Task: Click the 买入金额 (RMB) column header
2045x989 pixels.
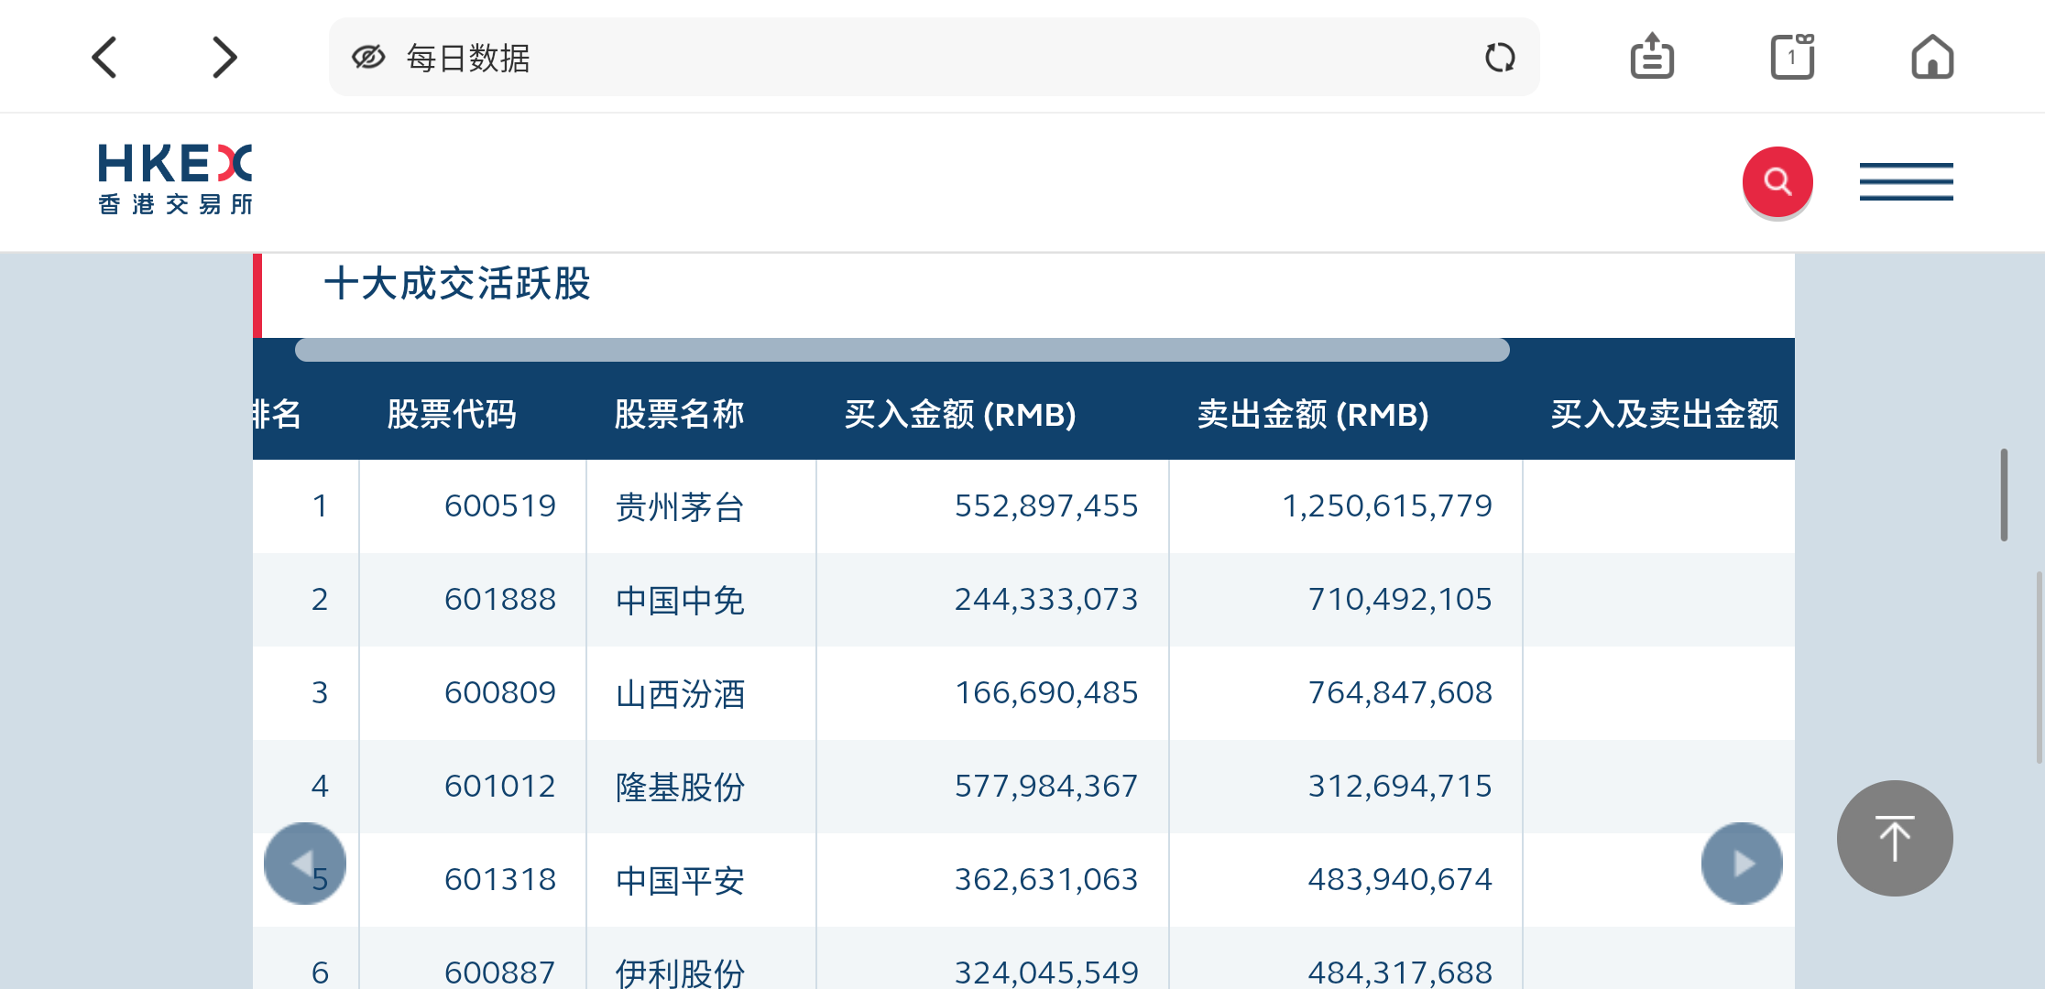Action: tap(959, 415)
